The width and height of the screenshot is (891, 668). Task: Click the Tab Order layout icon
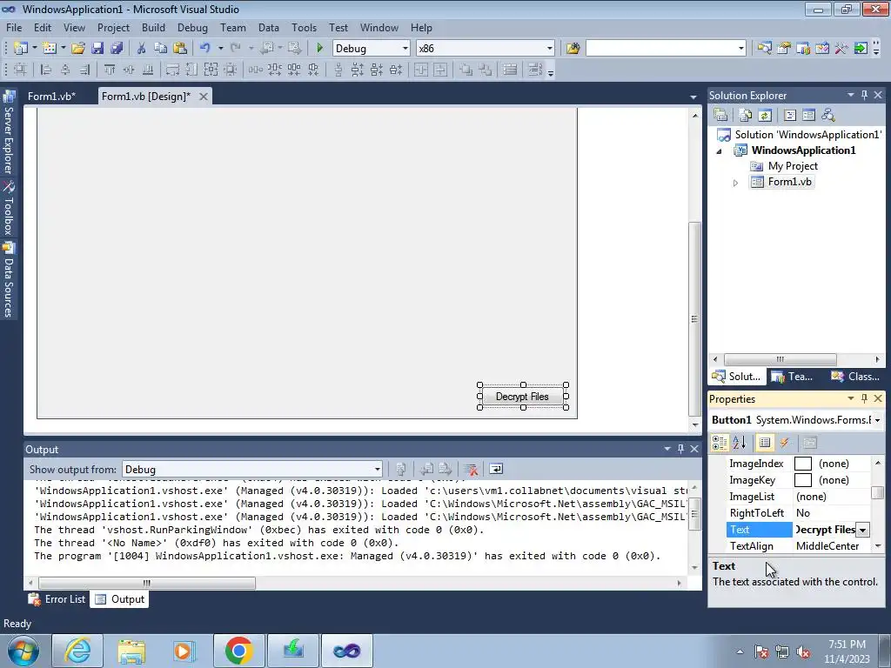pos(535,70)
